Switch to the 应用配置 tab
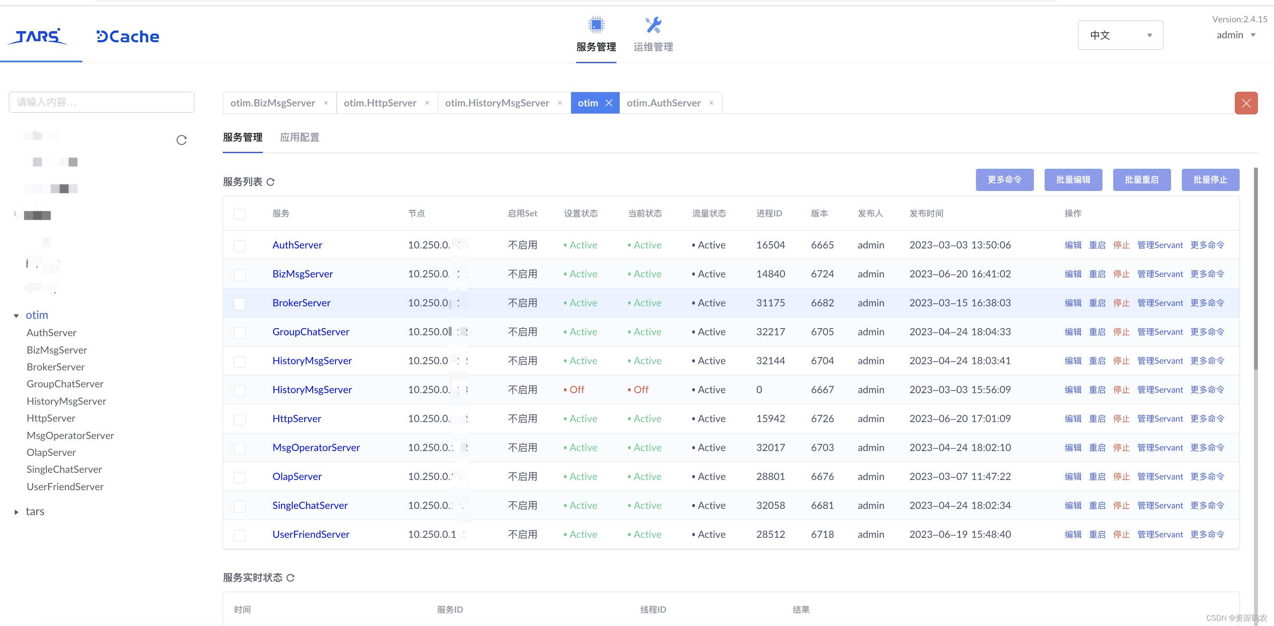The height and width of the screenshot is (626, 1274). (299, 138)
